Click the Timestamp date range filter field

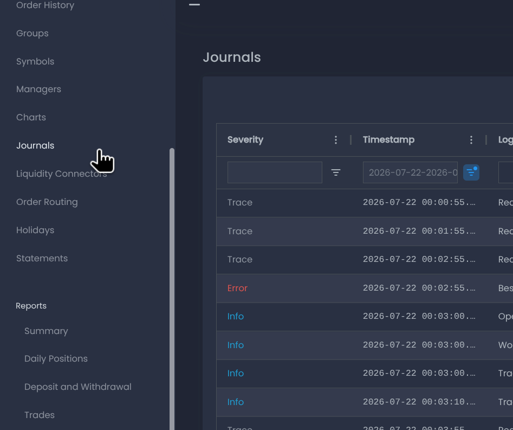410,172
